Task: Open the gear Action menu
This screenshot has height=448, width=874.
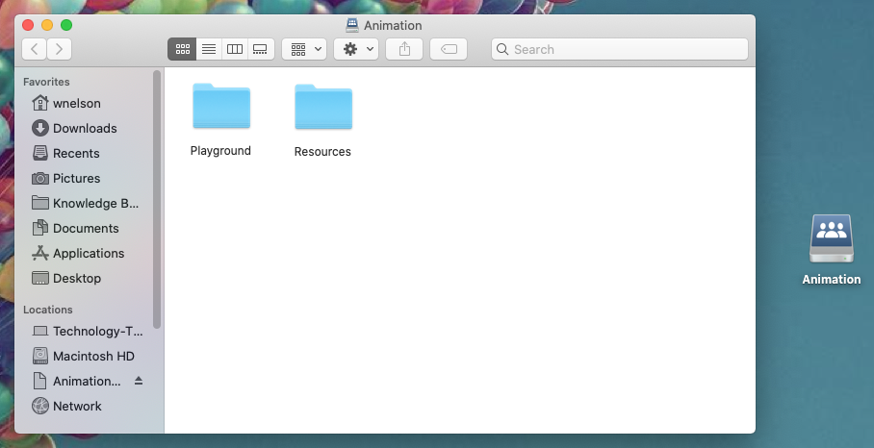Action: tap(356, 49)
